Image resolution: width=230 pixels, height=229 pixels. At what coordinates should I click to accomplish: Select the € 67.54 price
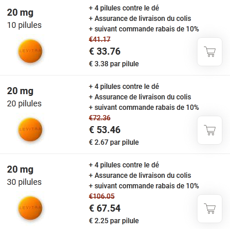pyautogui.click(x=105, y=208)
